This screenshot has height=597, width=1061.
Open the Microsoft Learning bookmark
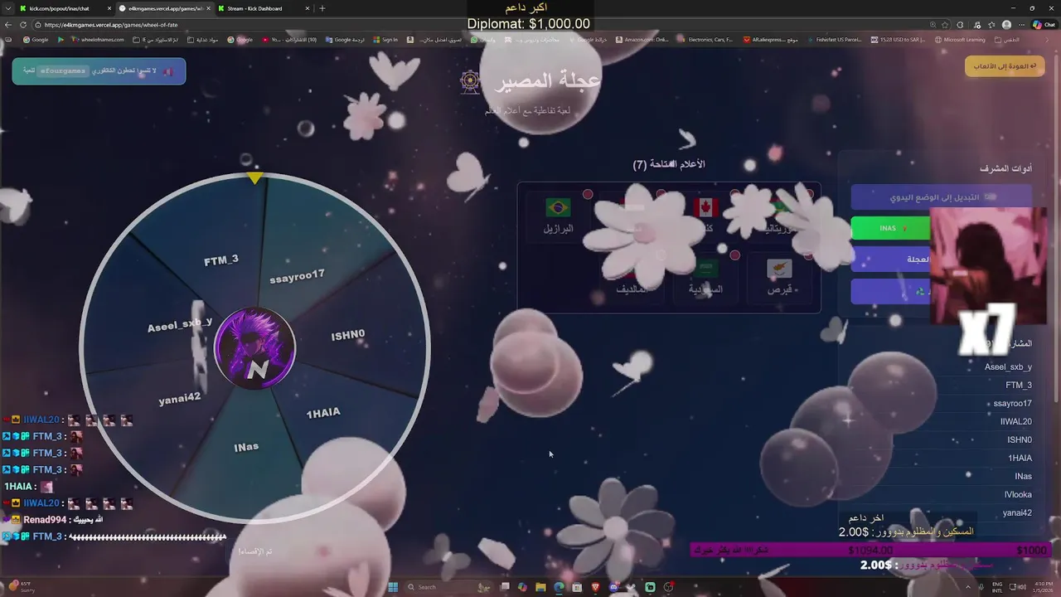tap(960, 40)
